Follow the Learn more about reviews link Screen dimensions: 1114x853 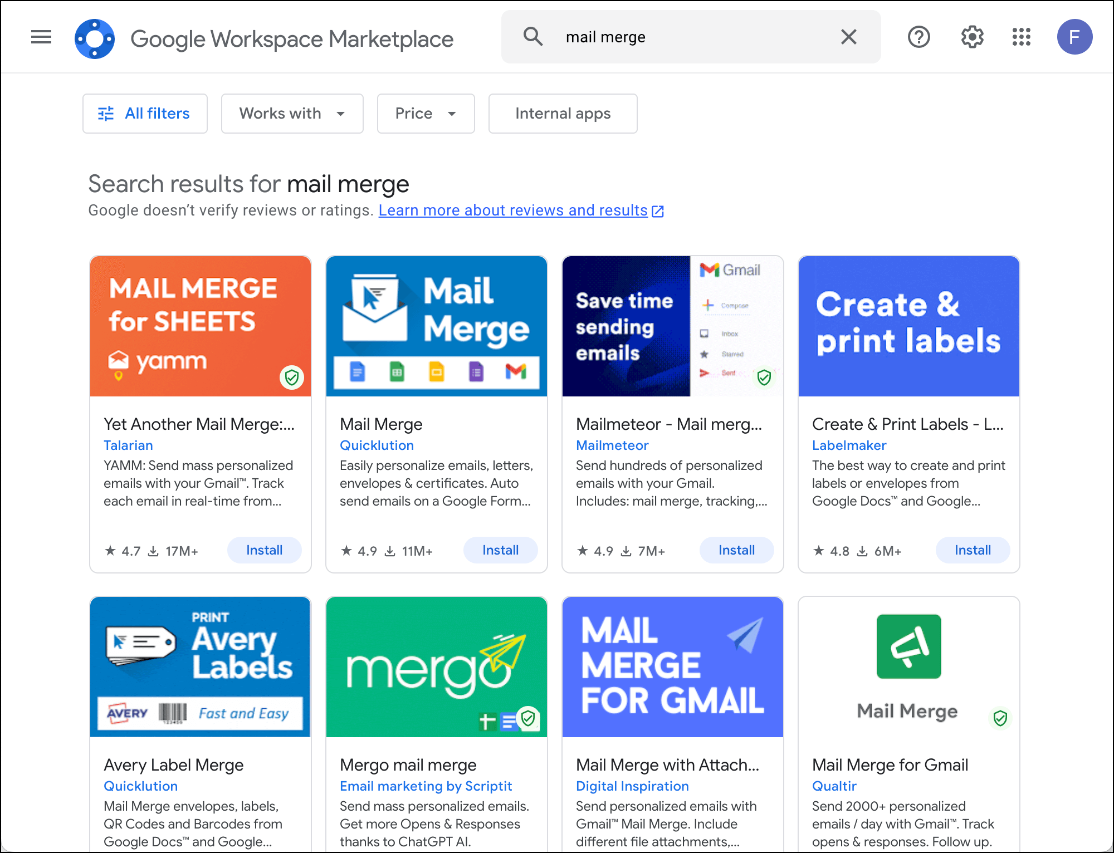(x=513, y=210)
